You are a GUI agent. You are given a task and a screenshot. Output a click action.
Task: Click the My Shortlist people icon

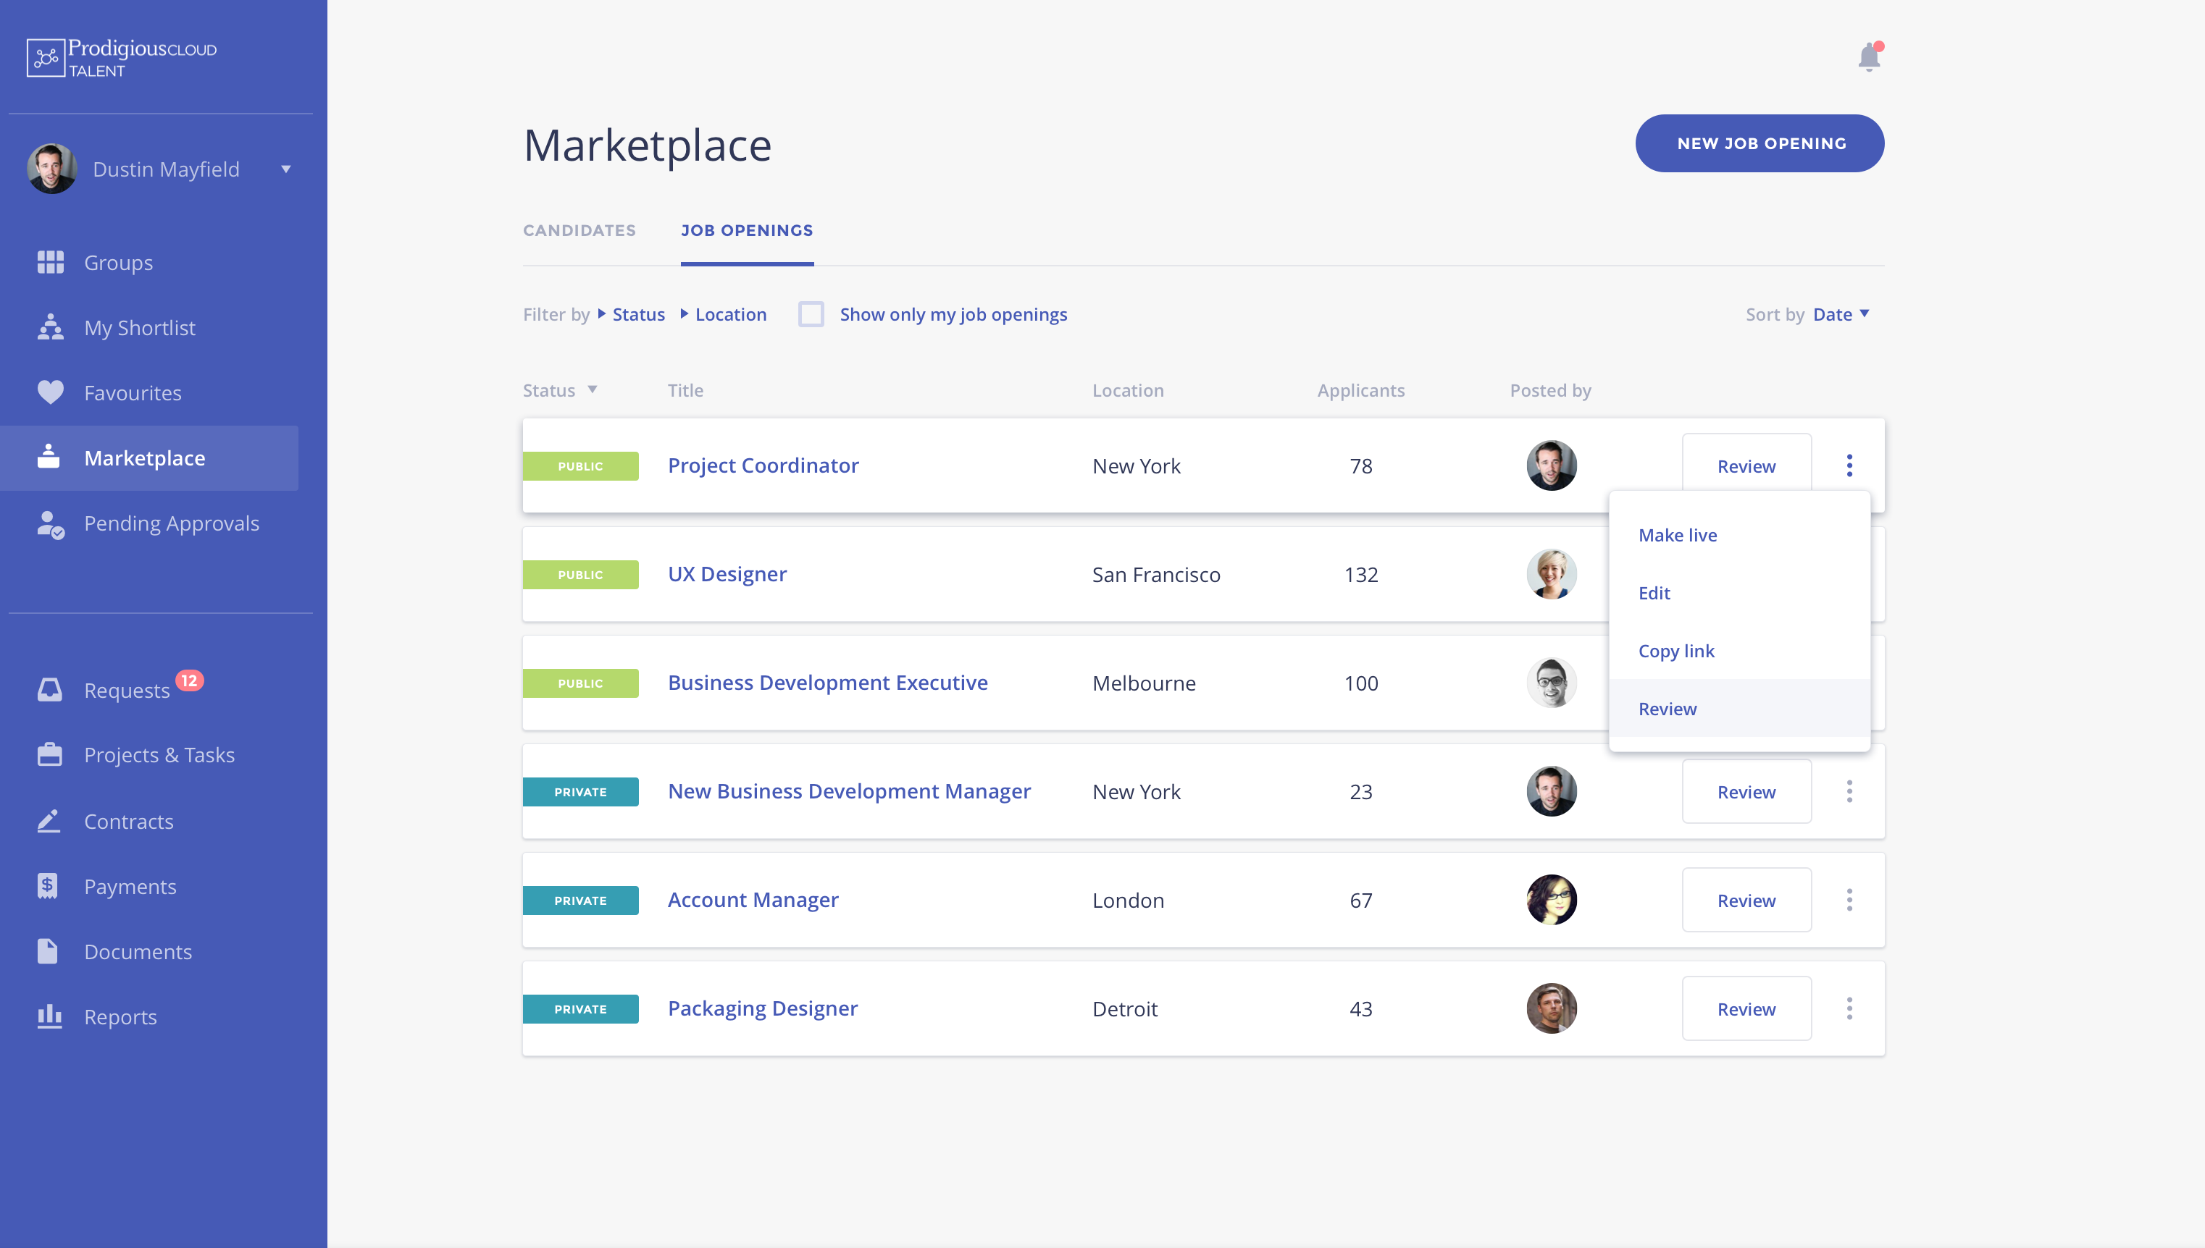click(x=51, y=327)
